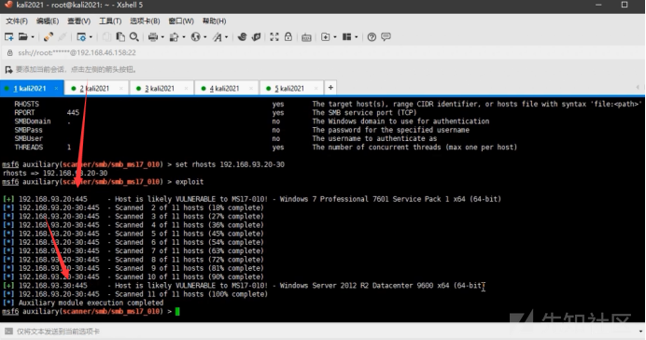
Task: Close the 4 kali2021 tab
Action: tap(251, 88)
